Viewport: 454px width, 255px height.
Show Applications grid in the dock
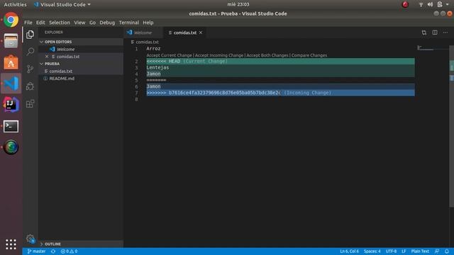click(11, 244)
